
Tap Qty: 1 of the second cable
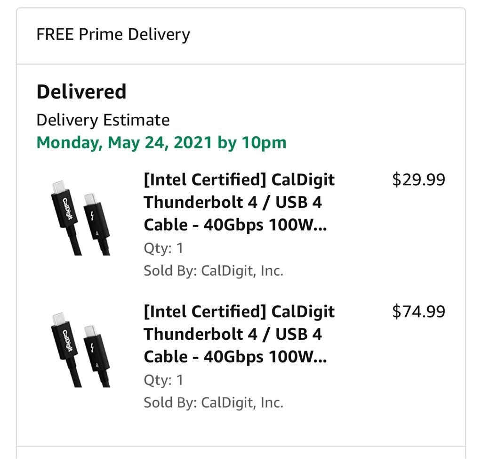coord(163,380)
